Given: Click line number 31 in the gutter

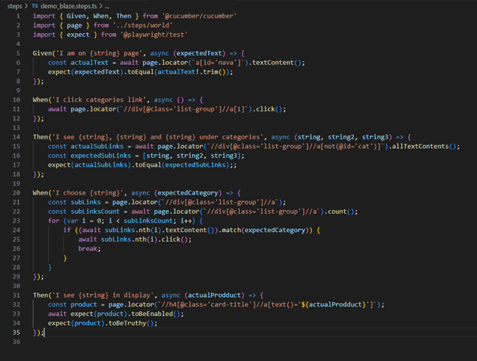Looking at the screenshot, I should click(x=16, y=295).
